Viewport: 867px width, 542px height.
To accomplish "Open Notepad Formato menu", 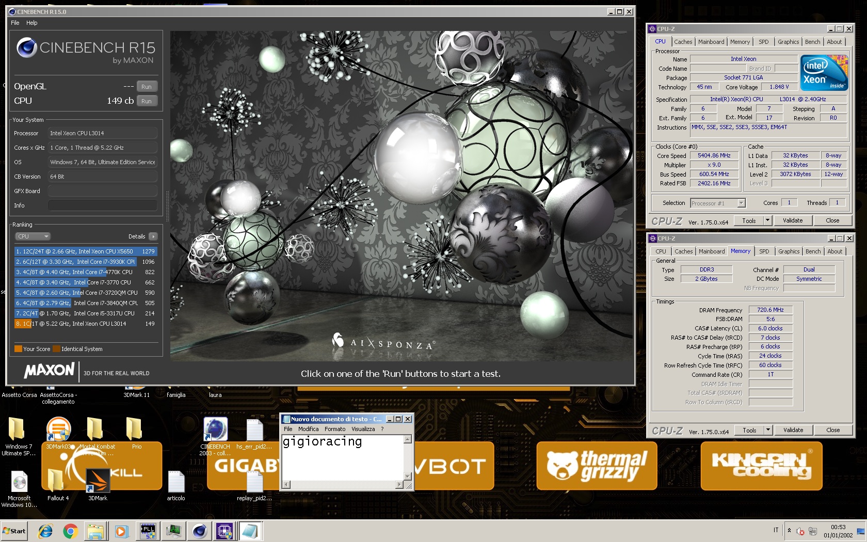I will point(335,429).
